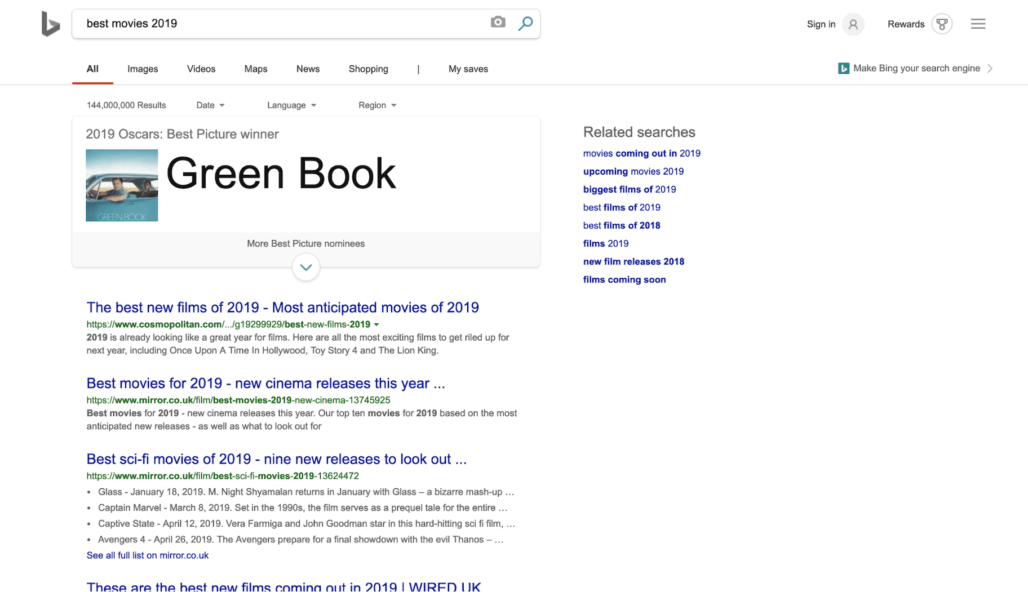Click the Bing logo icon
1028x592 pixels.
[x=50, y=24]
